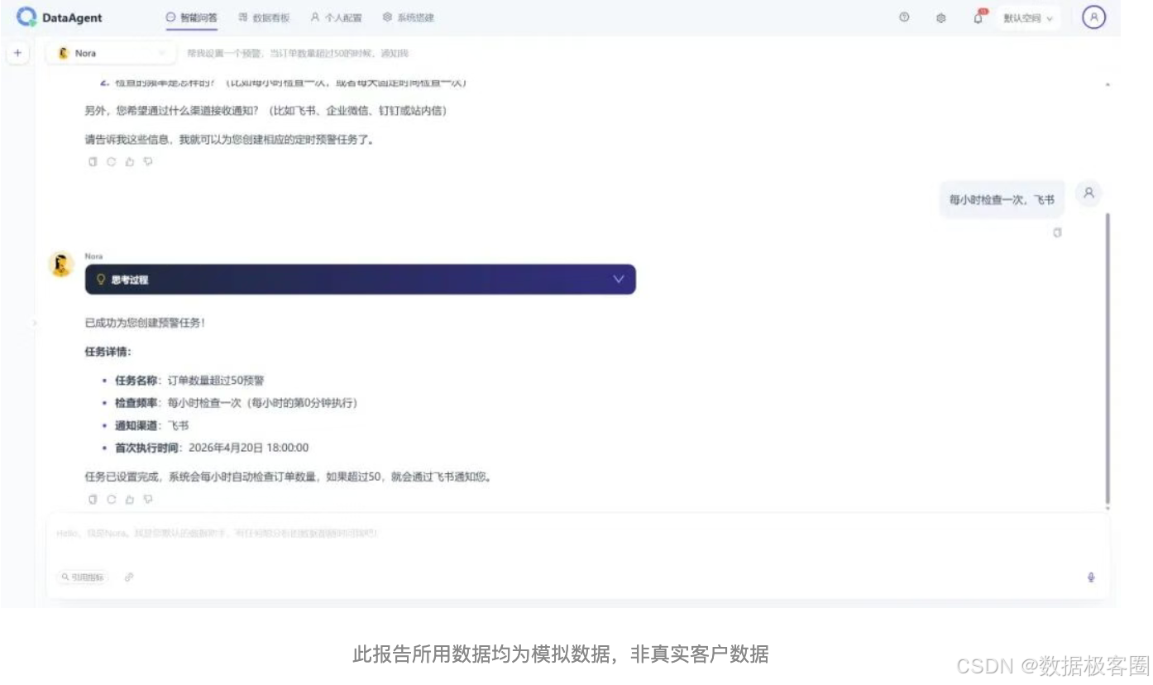This screenshot has height=685, width=1153.
Task: Open the settings gear icon in header
Action: (x=940, y=17)
